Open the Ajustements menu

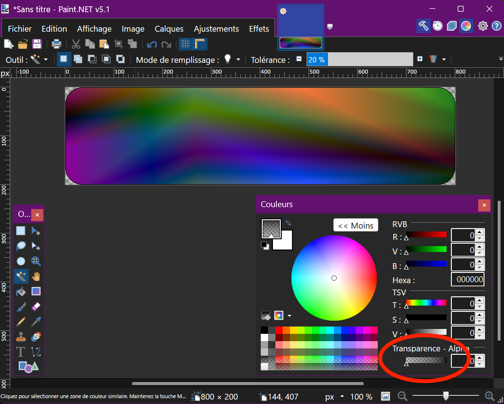[x=216, y=29]
